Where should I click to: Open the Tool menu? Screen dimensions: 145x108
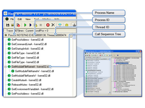(36, 19)
